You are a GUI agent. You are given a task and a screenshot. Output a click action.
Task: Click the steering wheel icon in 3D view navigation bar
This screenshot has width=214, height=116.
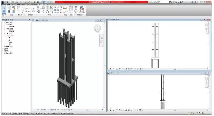101,38
